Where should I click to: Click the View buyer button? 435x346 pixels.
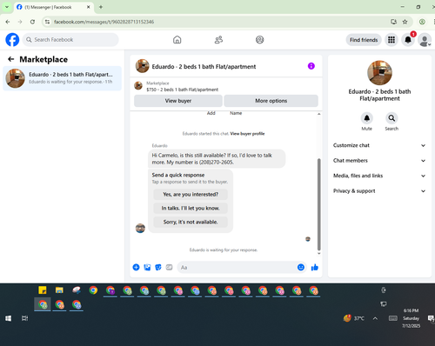[178, 101]
